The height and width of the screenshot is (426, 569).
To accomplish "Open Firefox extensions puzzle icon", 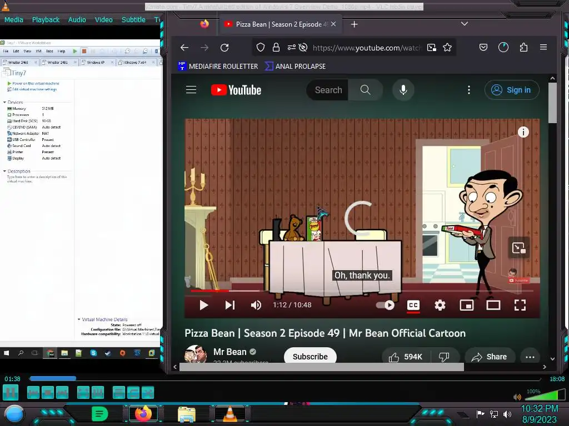I will (x=523, y=48).
